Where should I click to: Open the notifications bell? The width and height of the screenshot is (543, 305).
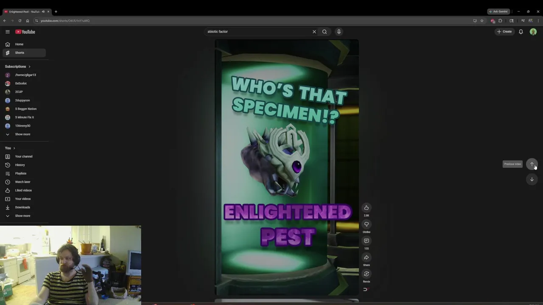coord(521,32)
